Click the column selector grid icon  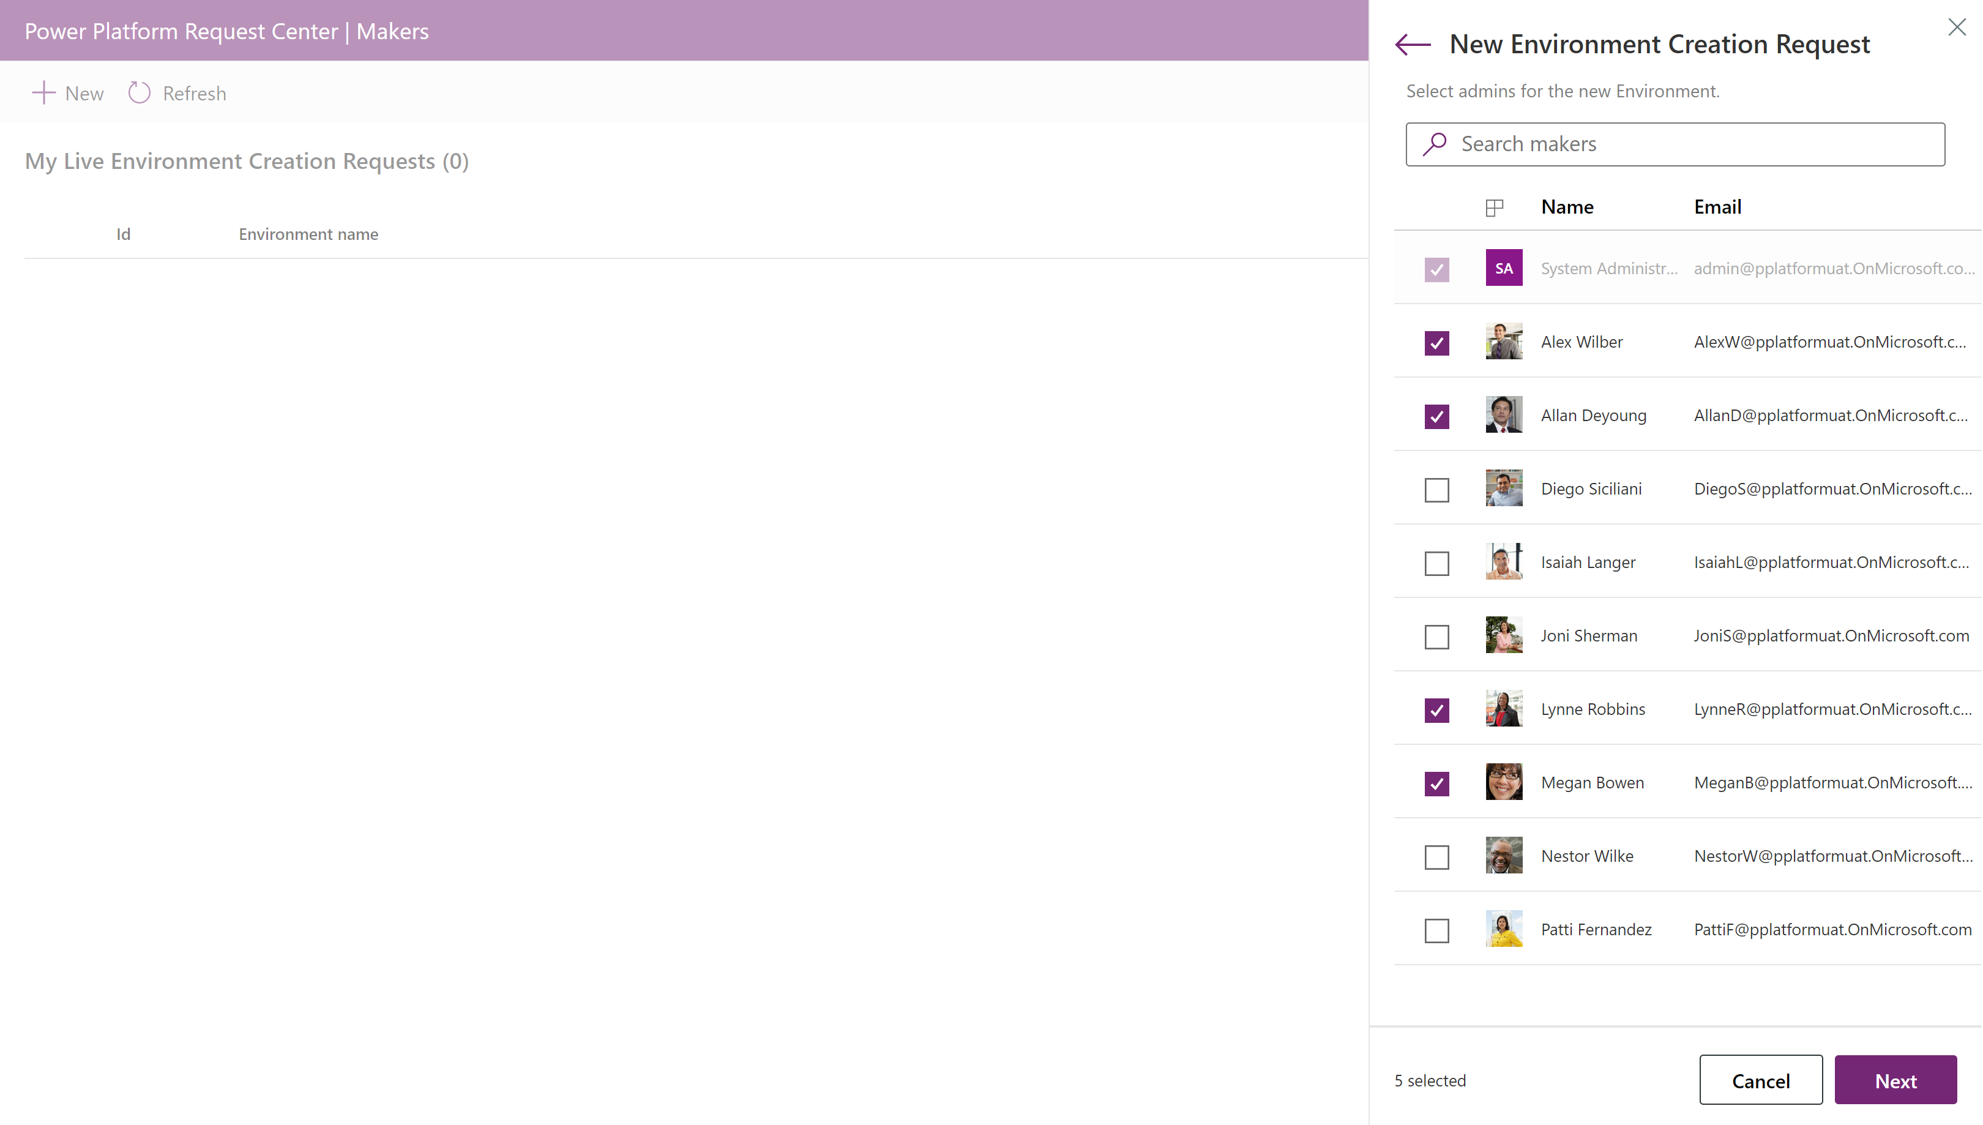point(1494,208)
